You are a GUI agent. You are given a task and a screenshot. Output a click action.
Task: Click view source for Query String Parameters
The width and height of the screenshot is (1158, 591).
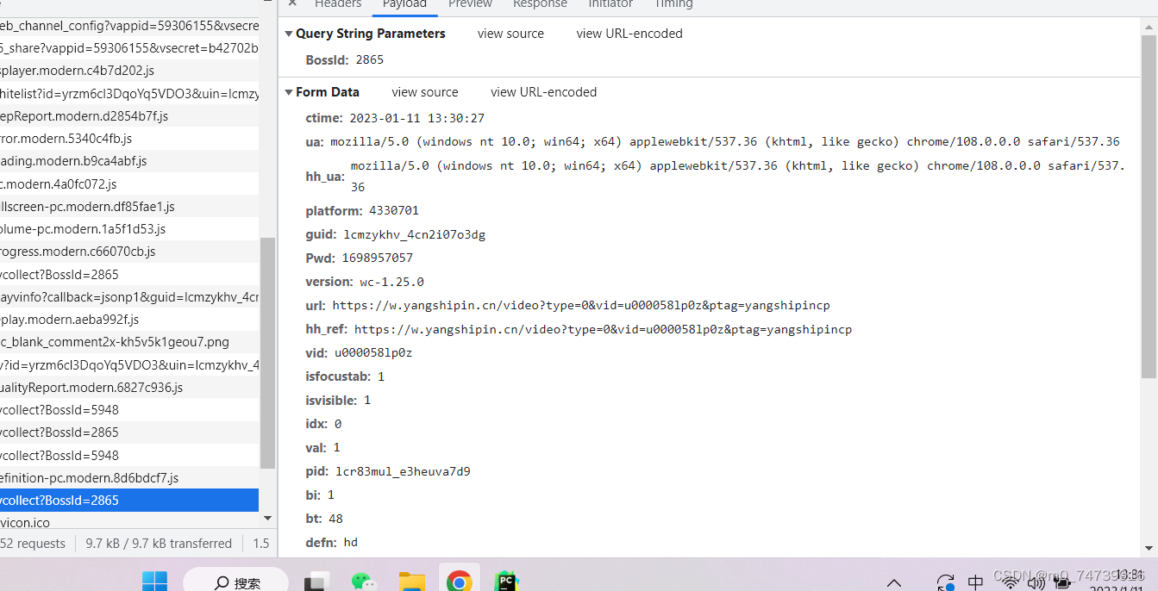point(510,34)
